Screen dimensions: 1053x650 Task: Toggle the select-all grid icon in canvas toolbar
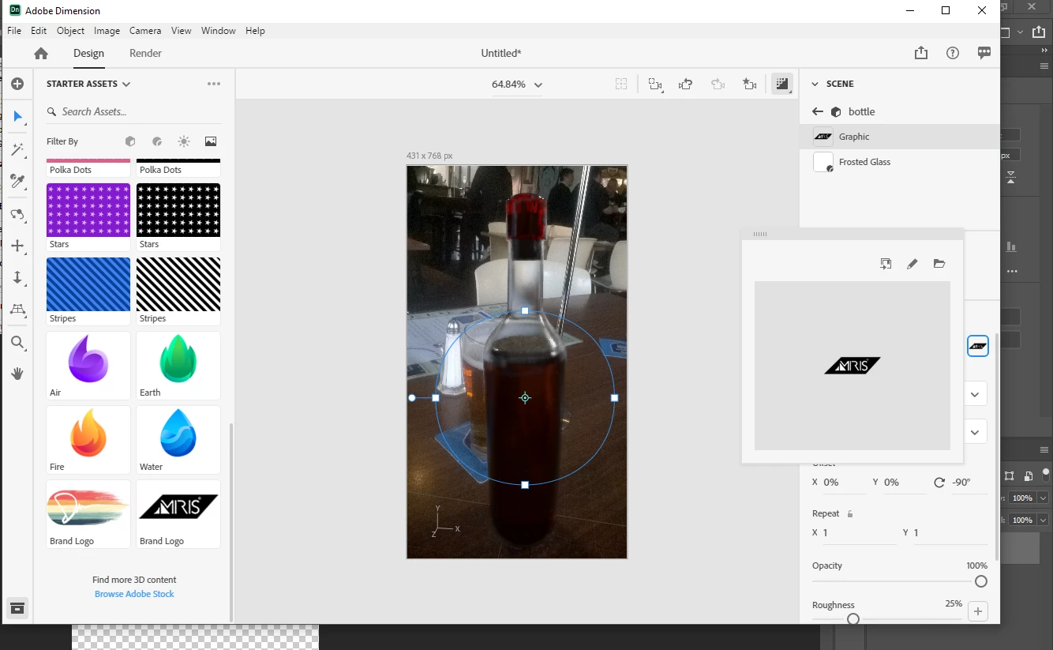pyautogui.click(x=621, y=84)
